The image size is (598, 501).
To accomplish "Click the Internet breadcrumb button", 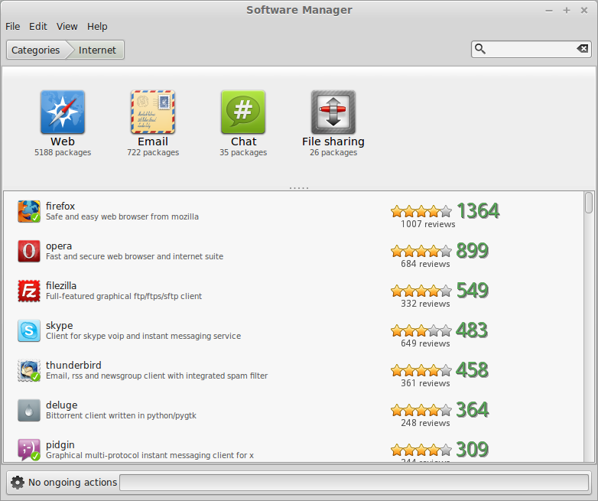I will click(97, 50).
